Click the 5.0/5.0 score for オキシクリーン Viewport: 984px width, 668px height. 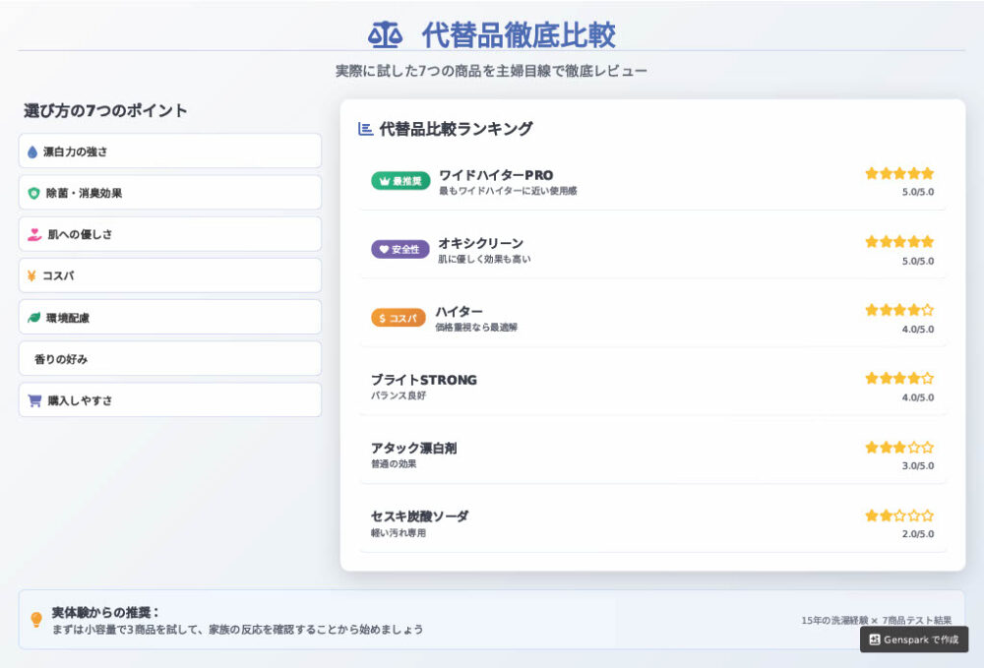(918, 261)
